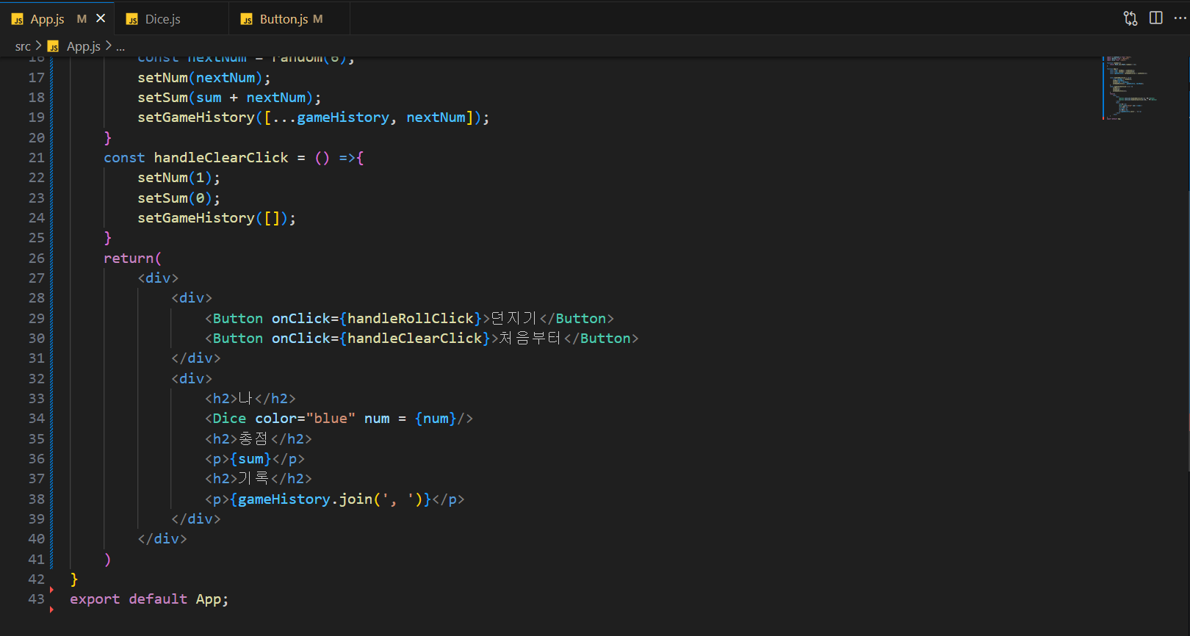The image size is (1190, 636).
Task: Click the closing div tag on line 40
Action: (162, 539)
